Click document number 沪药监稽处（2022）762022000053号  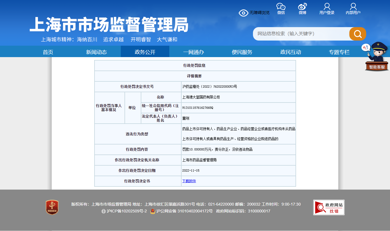pyautogui.click(x=210, y=87)
